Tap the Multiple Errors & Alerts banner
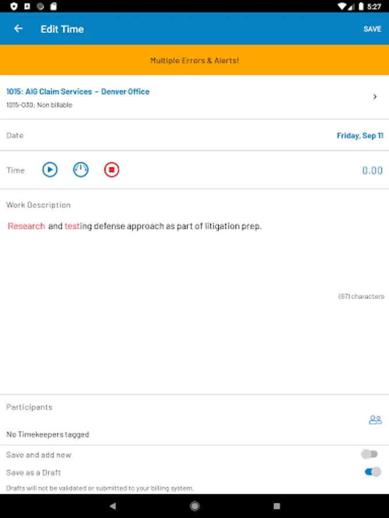 click(195, 60)
